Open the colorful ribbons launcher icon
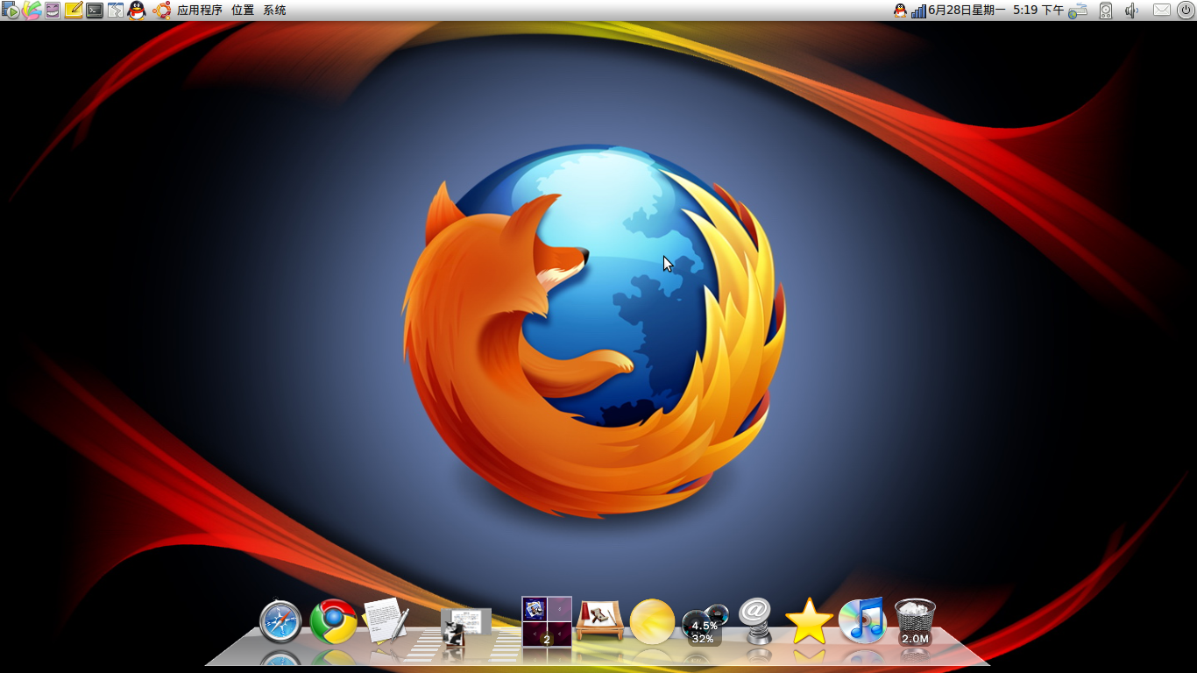 32,11
